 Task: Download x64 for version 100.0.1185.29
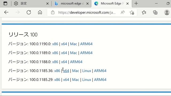click(66, 80)
